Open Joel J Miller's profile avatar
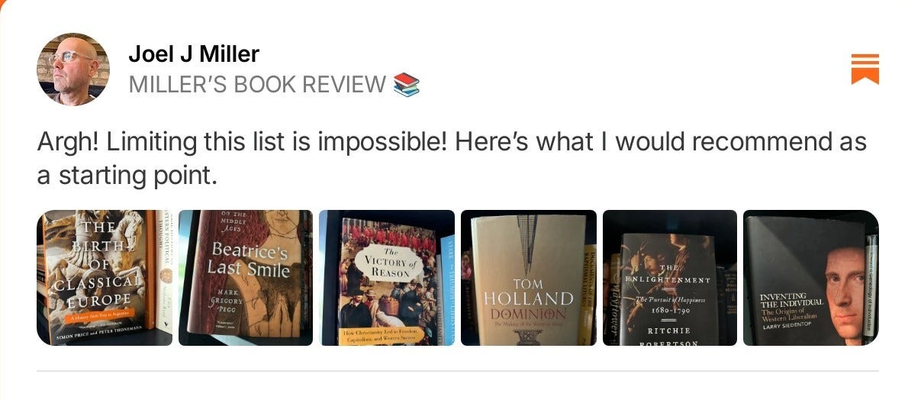 (73, 69)
